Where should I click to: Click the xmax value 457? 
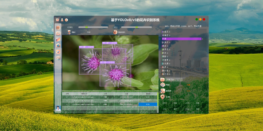coord(175,109)
